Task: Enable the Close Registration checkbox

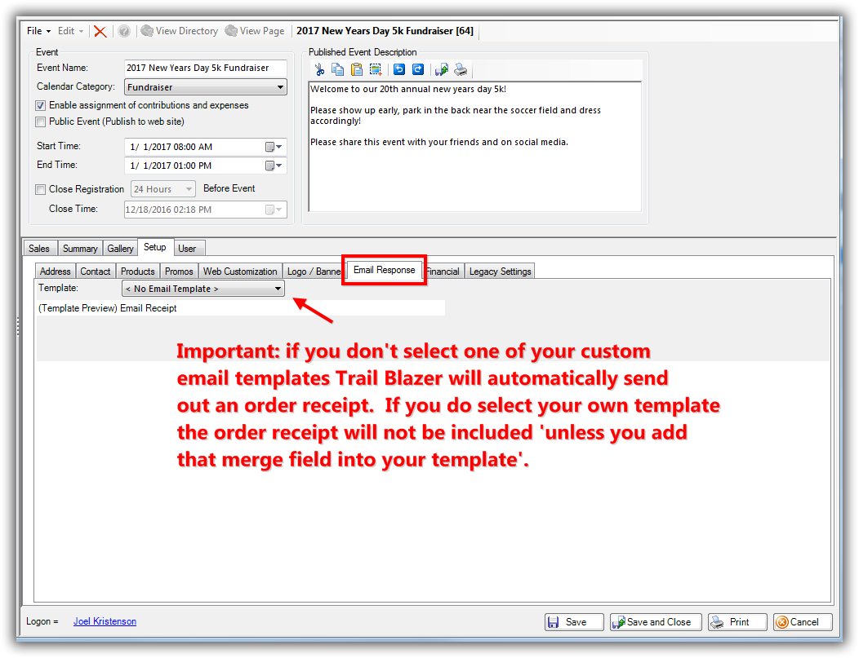Action: [41, 189]
